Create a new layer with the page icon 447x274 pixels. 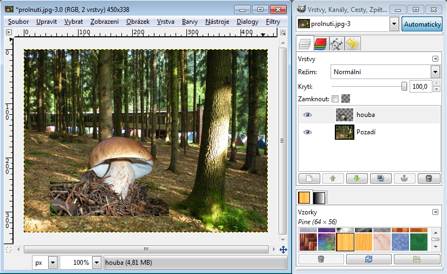click(x=310, y=178)
